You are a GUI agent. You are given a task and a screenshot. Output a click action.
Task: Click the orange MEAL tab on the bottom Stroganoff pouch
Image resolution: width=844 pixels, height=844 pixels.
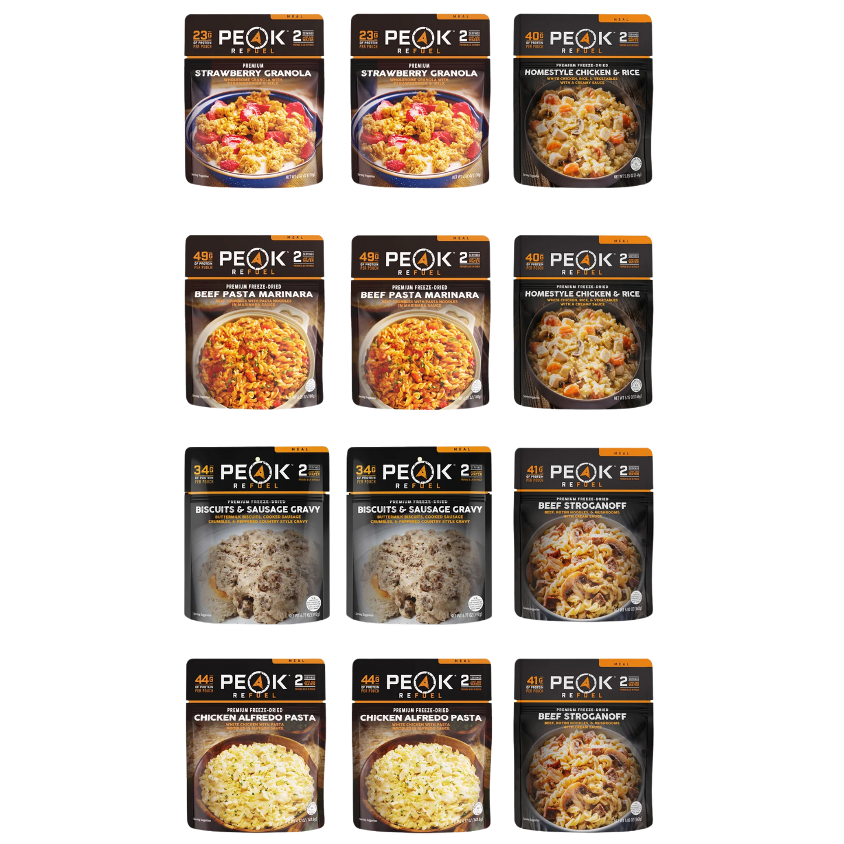625,664
